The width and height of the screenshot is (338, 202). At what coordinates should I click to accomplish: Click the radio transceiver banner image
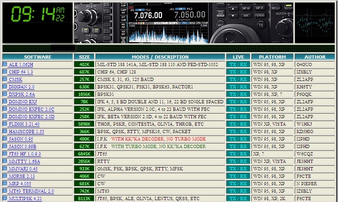184,23
